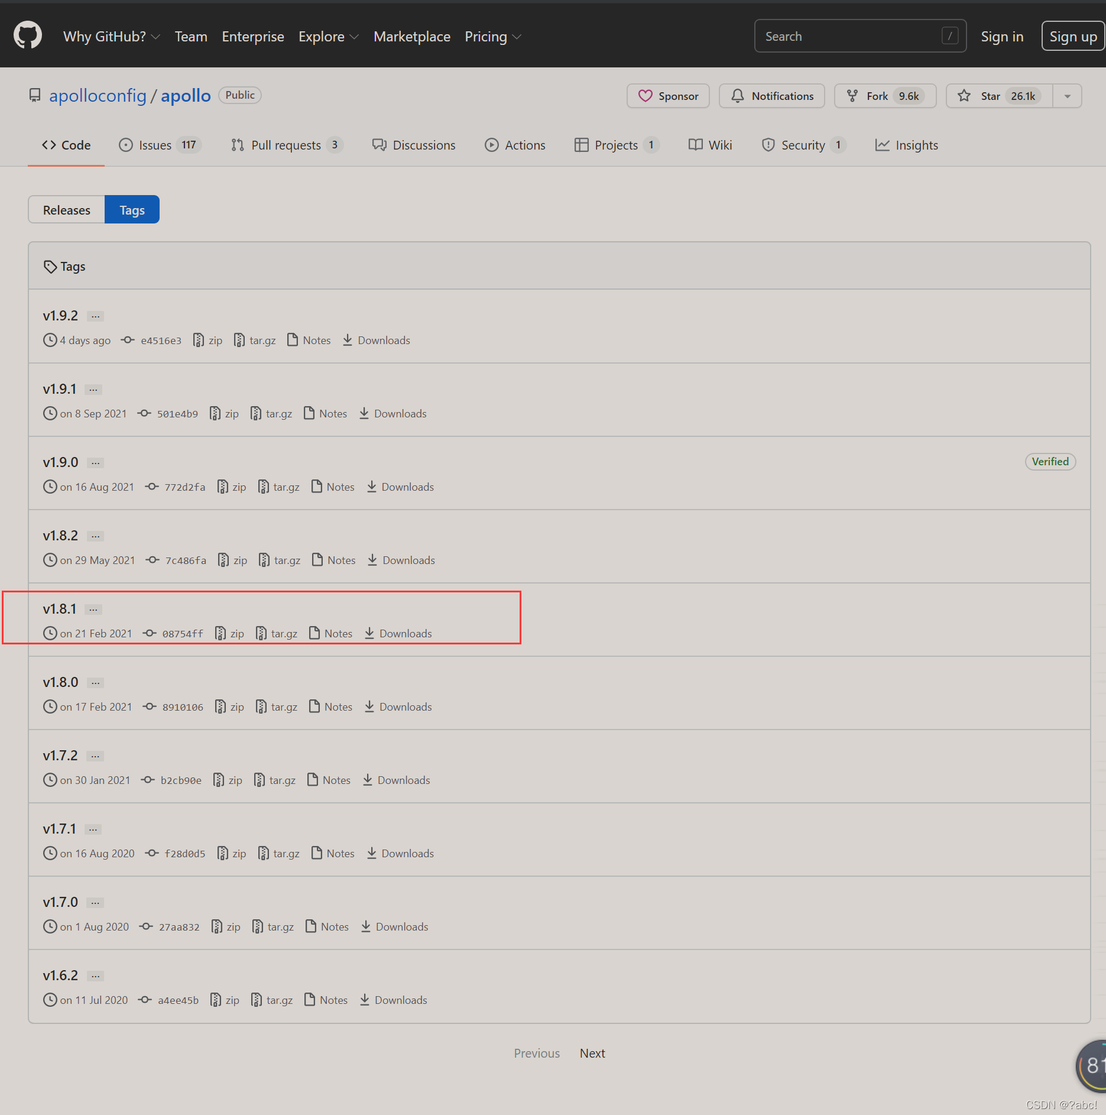
Task: Click the Sponsor heart button
Action: 668,96
